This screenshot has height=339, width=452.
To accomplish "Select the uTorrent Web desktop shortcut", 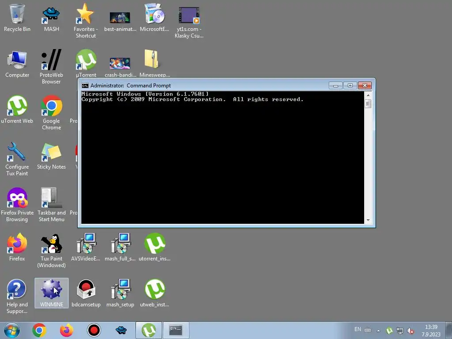I will [17, 109].
